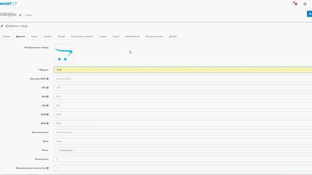This screenshot has height=175, width=312.
Task: Click the UPC input field
Action: click(183, 87)
